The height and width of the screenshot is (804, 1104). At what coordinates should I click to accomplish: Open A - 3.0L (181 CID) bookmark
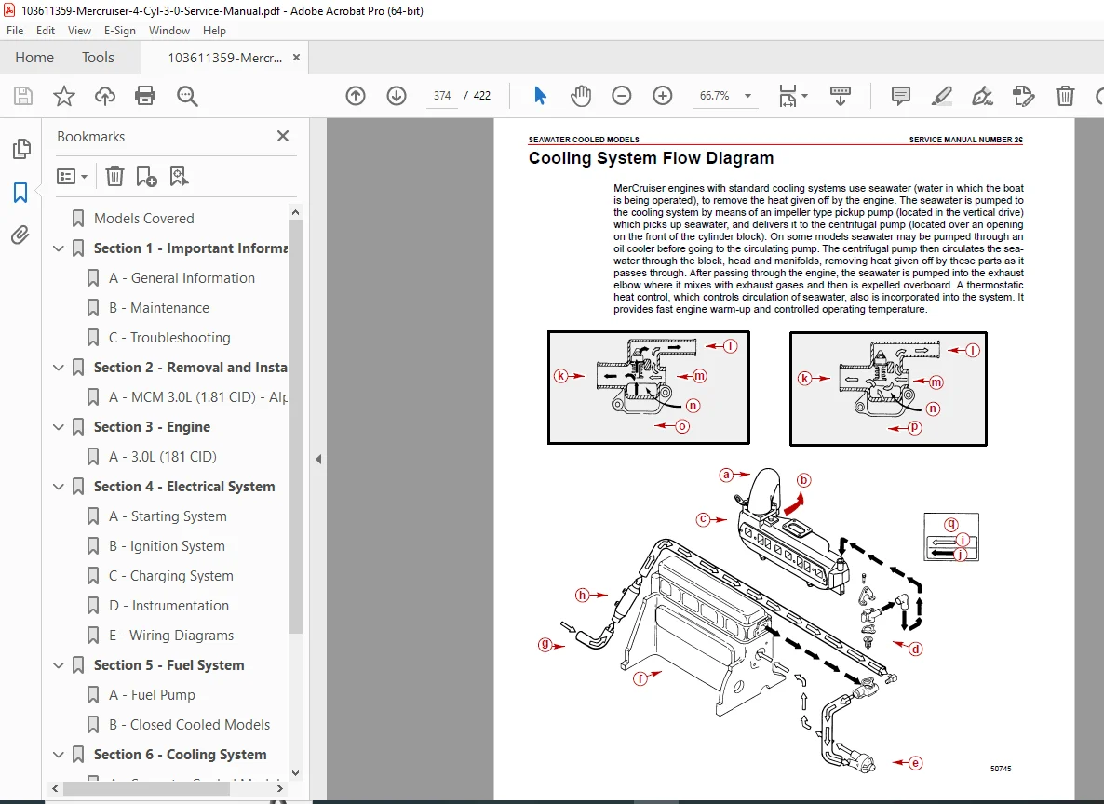point(163,457)
